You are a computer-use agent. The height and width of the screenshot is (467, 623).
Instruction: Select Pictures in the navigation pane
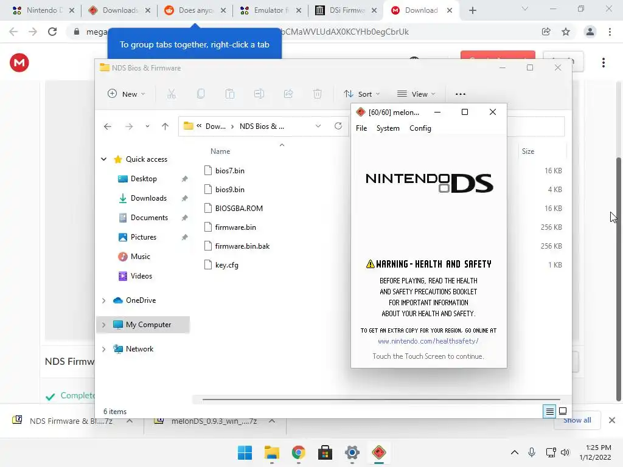144,237
